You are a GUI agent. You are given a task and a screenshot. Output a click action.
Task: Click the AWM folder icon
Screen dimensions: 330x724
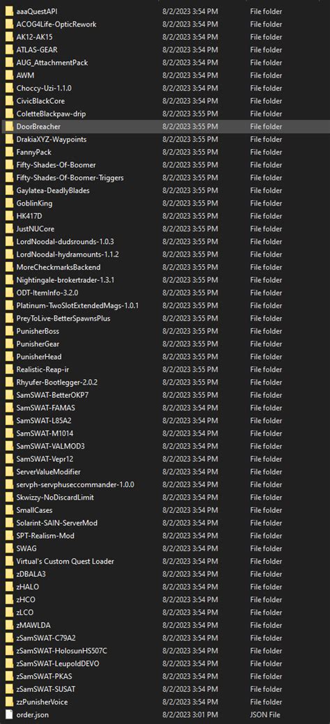tap(9, 75)
